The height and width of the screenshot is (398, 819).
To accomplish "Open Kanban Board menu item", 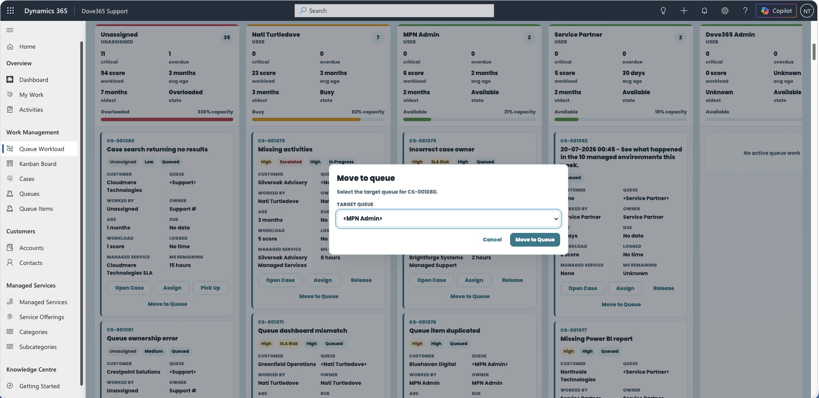I will click(x=39, y=164).
